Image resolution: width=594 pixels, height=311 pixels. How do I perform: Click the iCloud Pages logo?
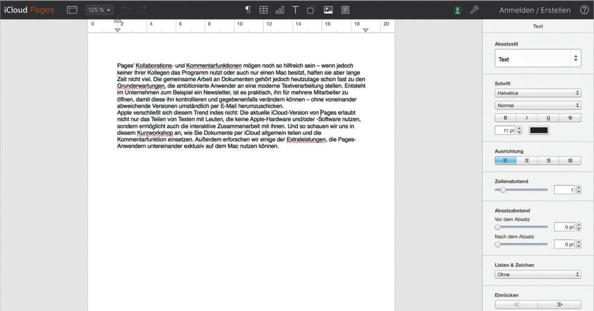[x=29, y=10]
